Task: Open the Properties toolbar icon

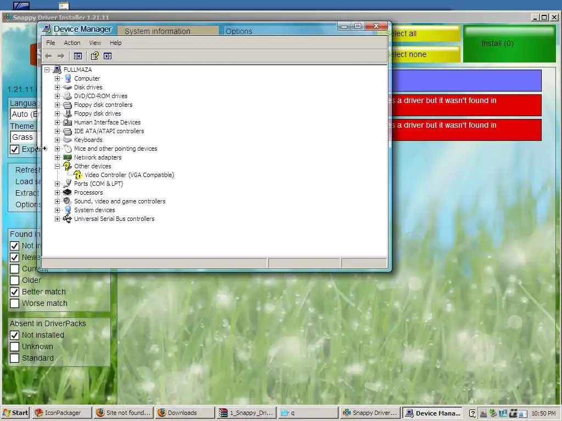Action: 94,56
